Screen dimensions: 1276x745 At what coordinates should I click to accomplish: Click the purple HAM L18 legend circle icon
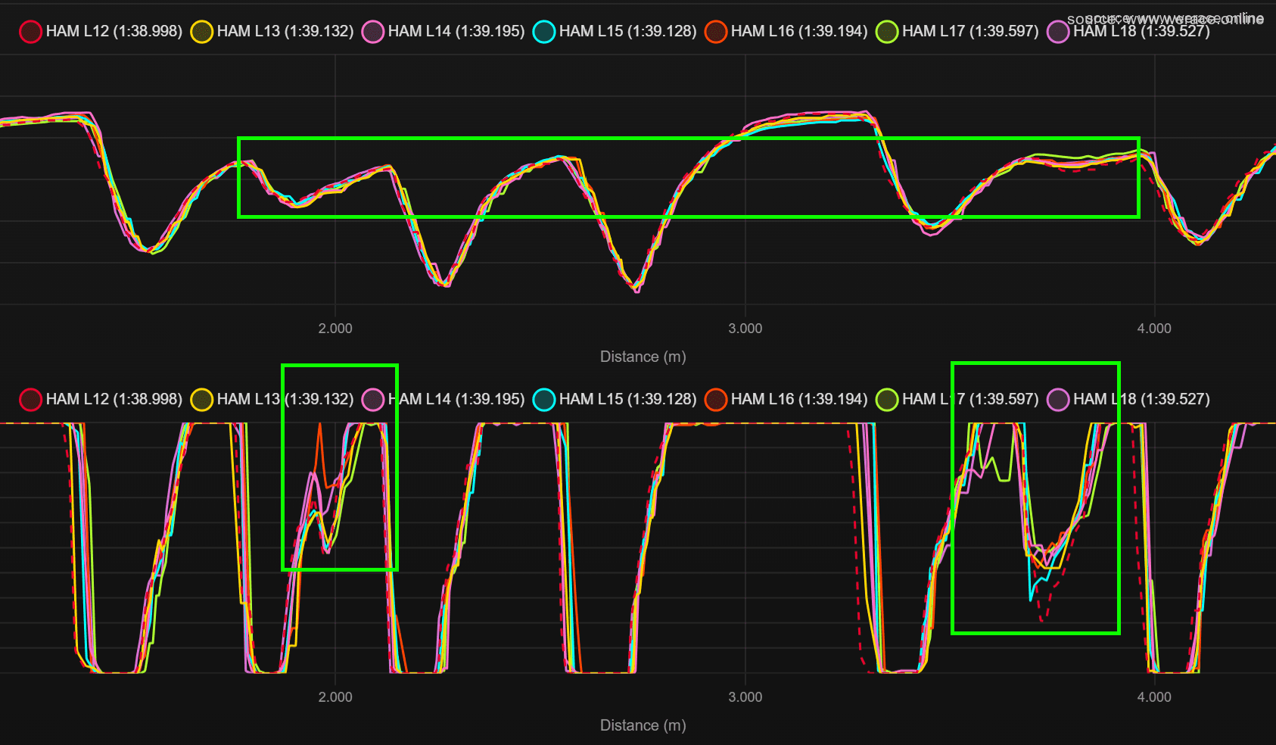1058,32
